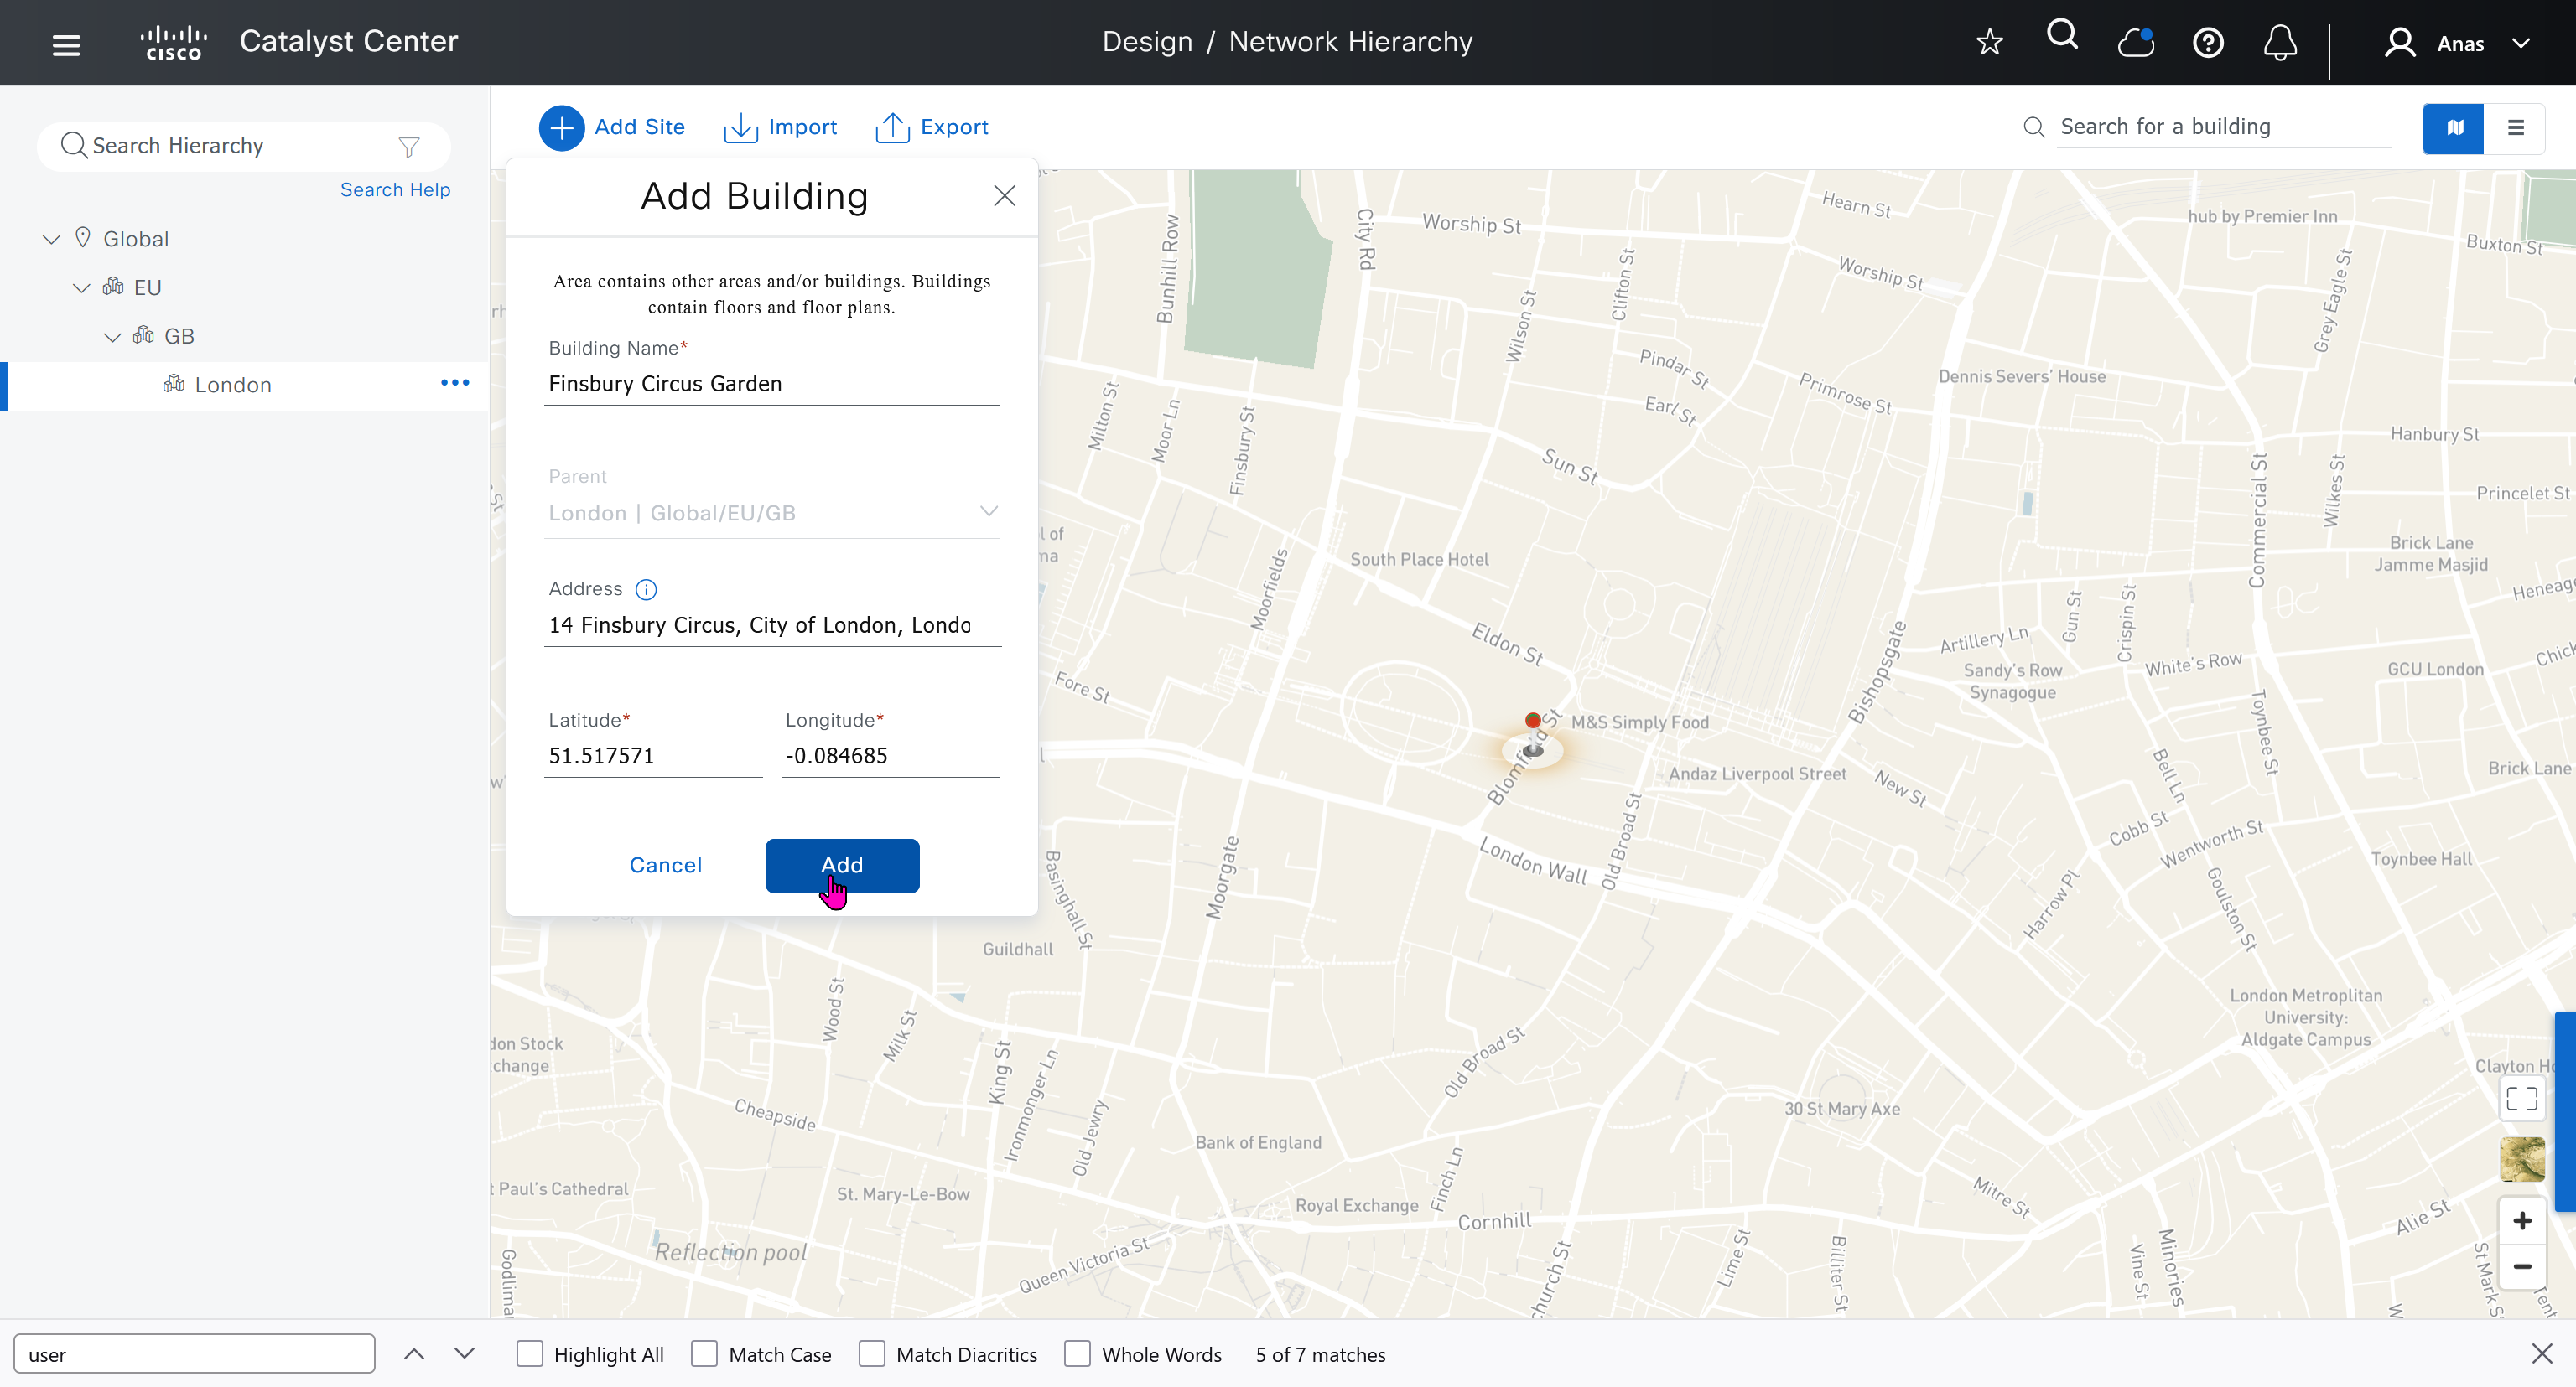Open the Anas user menu dropdown
2576x1387 pixels.
coord(2520,44)
